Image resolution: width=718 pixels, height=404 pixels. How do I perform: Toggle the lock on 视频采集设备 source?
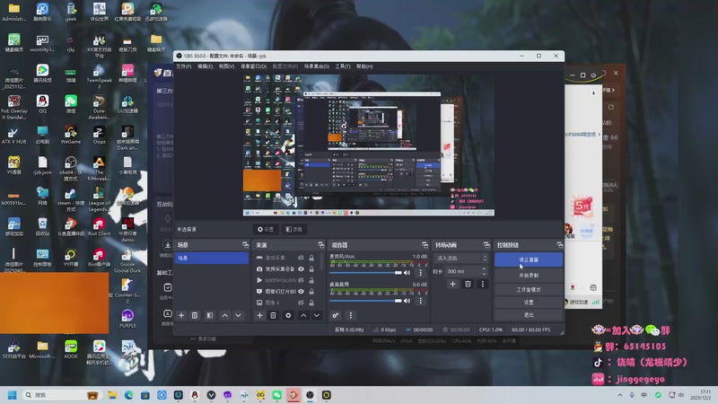click(311, 268)
